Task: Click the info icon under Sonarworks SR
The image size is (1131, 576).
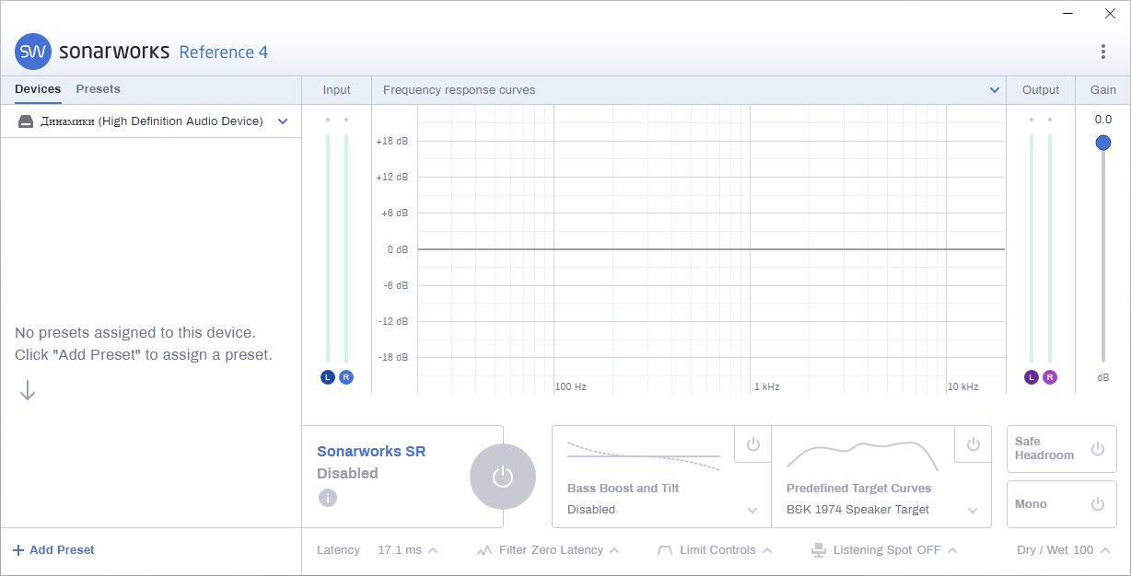Action: tap(328, 498)
